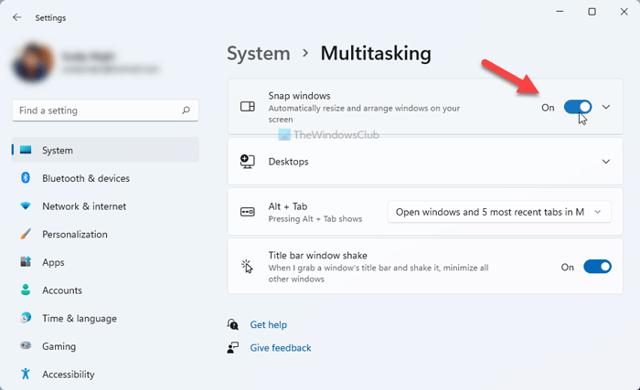Go to Time & language settings
Image resolution: width=640 pixels, height=390 pixels.
[x=79, y=319]
